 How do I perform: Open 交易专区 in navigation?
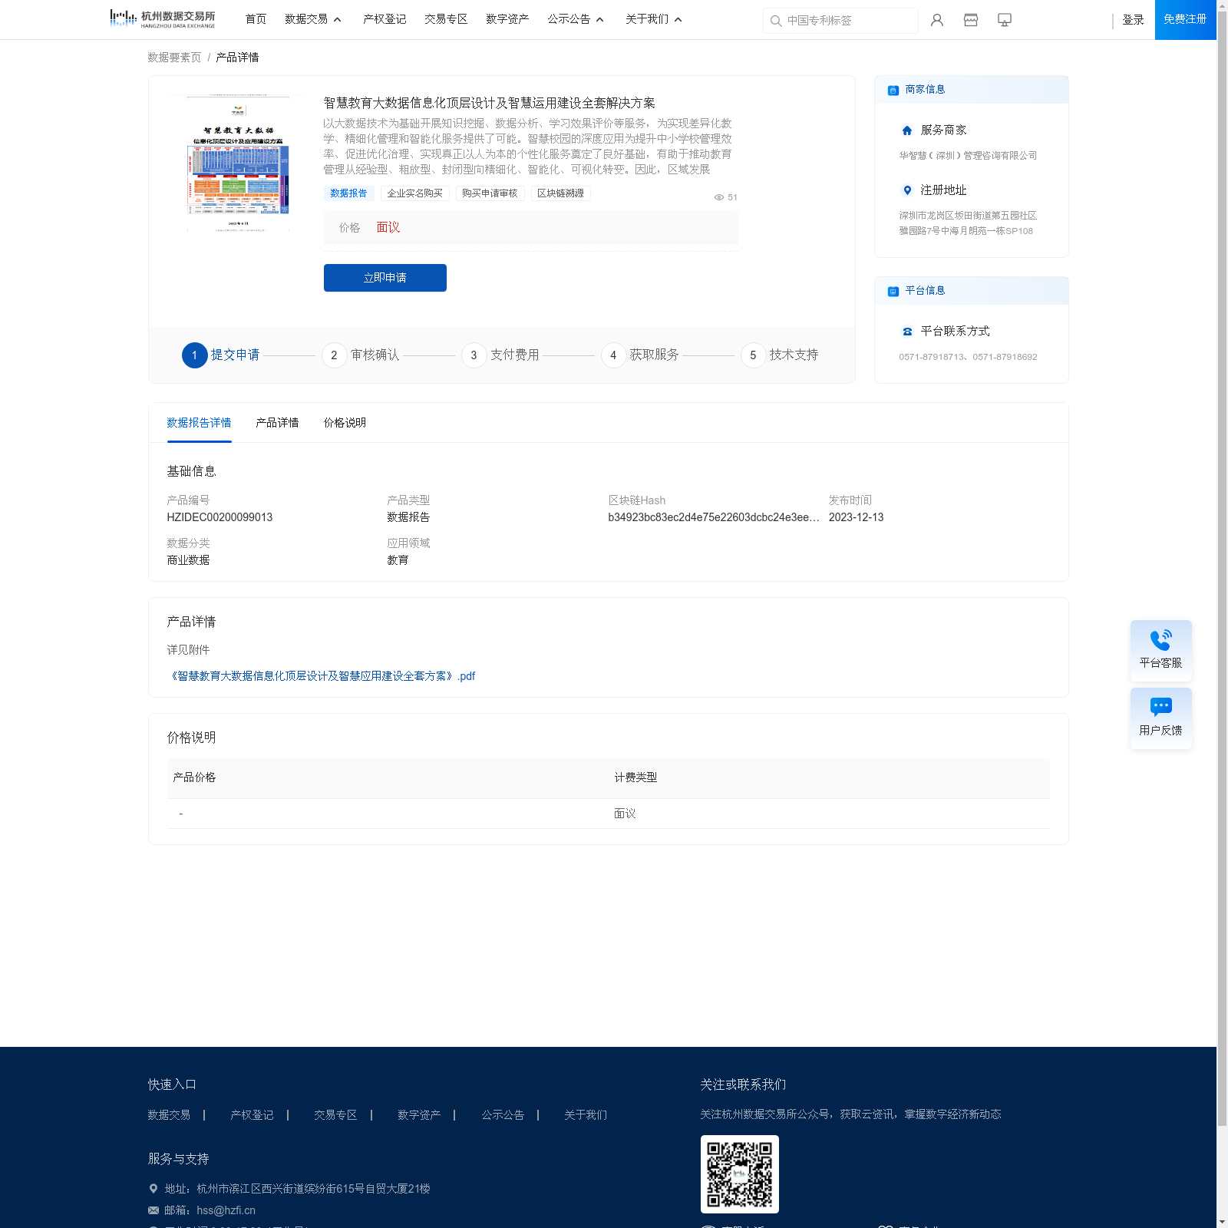446,19
